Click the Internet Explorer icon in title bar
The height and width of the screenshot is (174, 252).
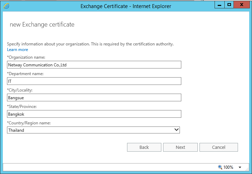point(6,6)
